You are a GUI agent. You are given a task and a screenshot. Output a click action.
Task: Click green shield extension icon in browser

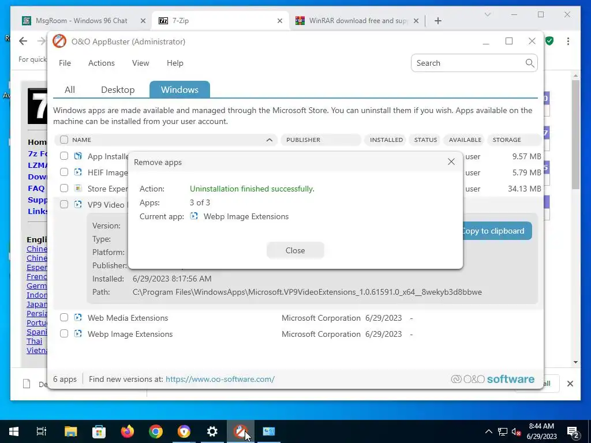(x=549, y=41)
